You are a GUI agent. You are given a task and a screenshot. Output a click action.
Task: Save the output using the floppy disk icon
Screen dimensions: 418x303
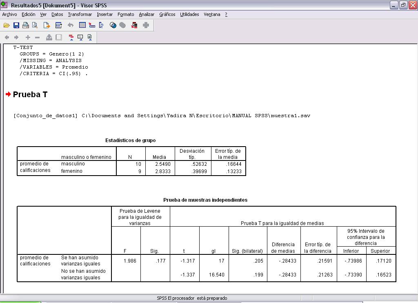coord(16,25)
